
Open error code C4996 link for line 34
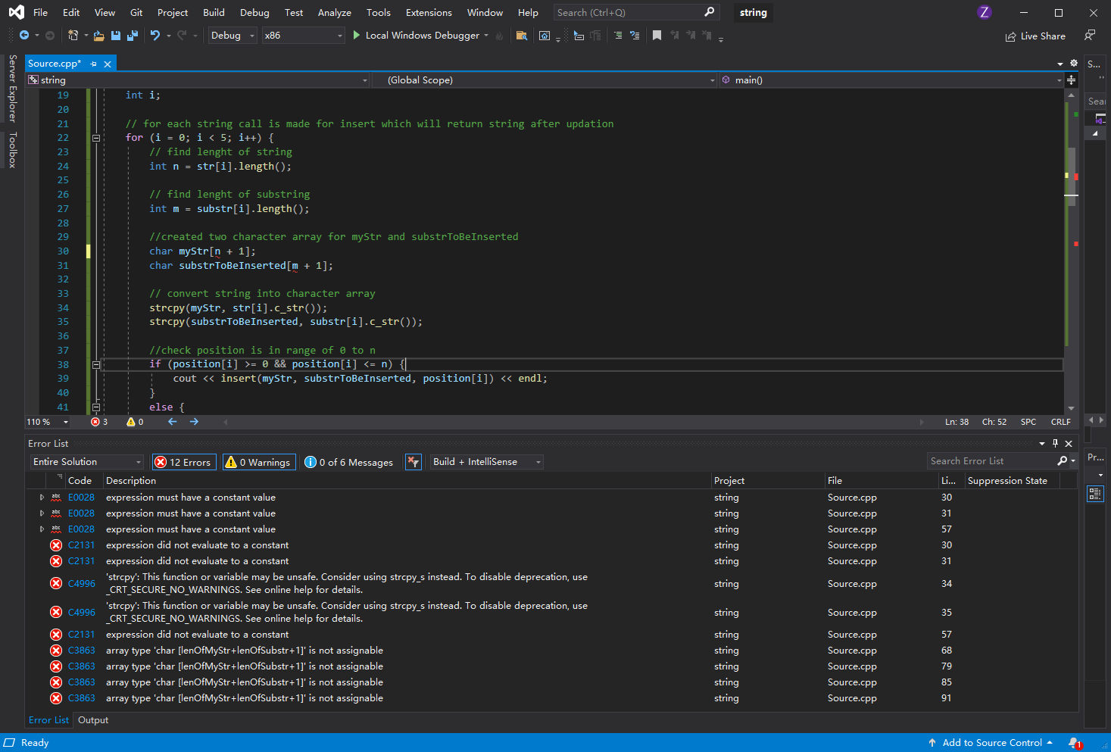point(82,584)
